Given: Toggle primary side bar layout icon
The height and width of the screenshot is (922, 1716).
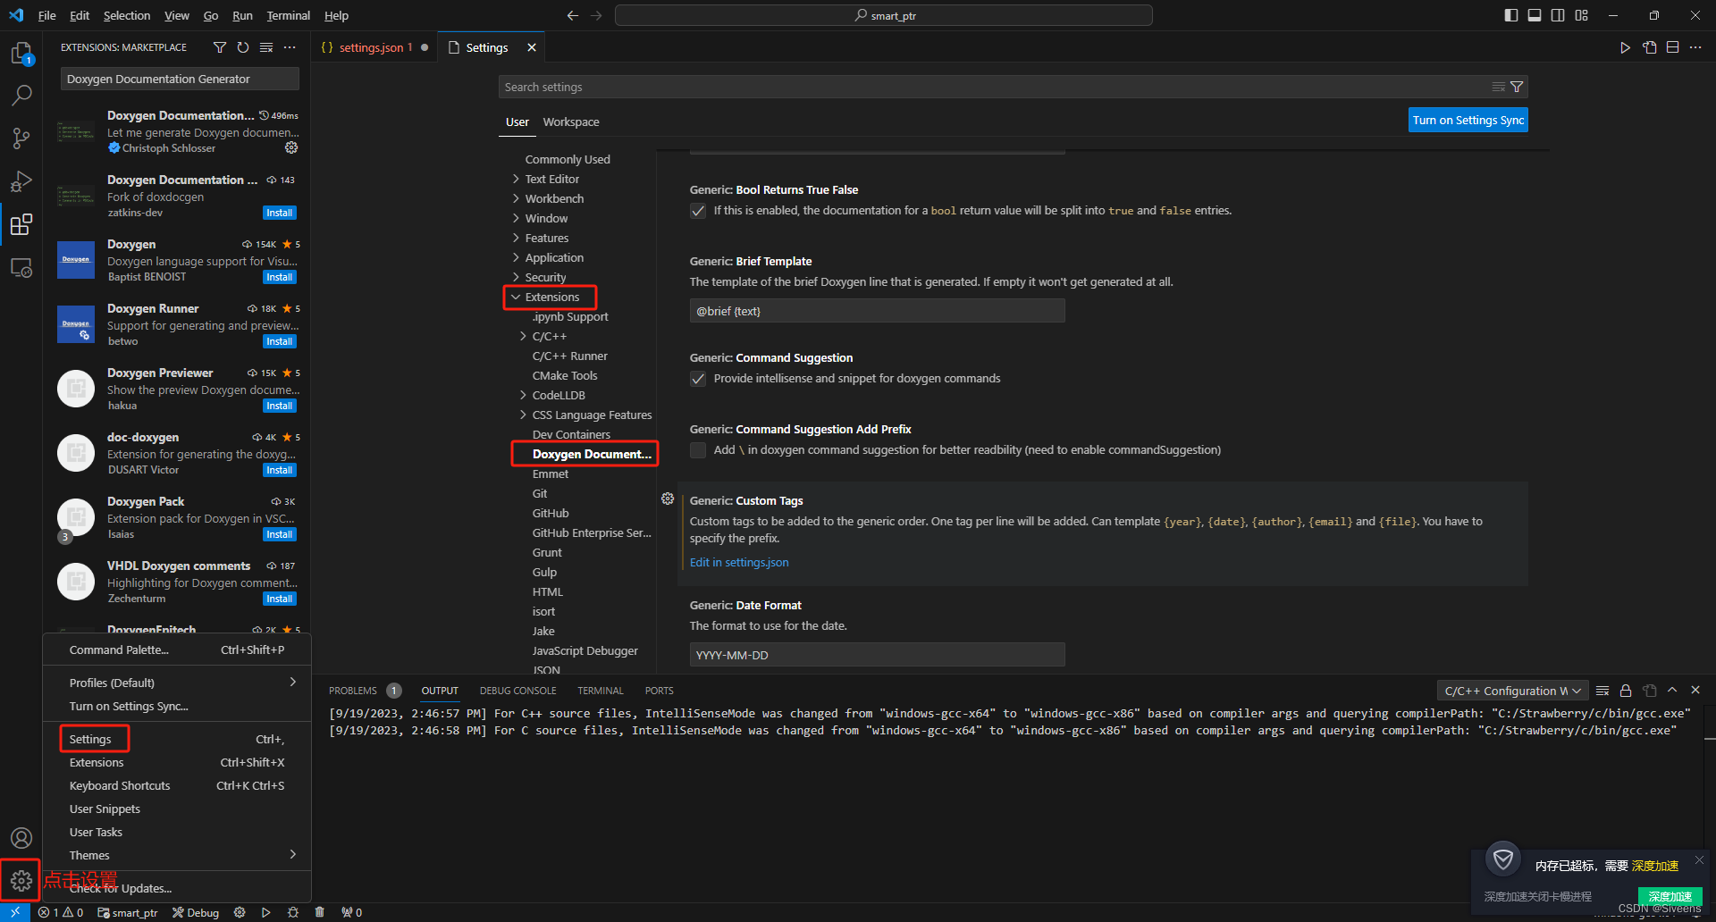Looking at the screenshot, I should (1511, 15).
